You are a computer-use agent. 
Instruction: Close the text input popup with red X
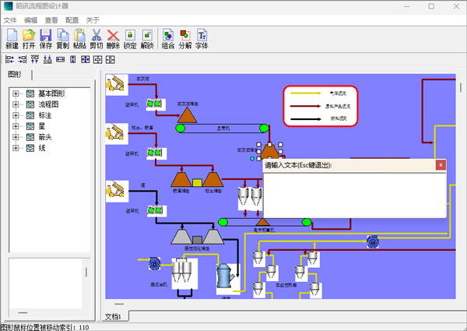pos(441,165)
